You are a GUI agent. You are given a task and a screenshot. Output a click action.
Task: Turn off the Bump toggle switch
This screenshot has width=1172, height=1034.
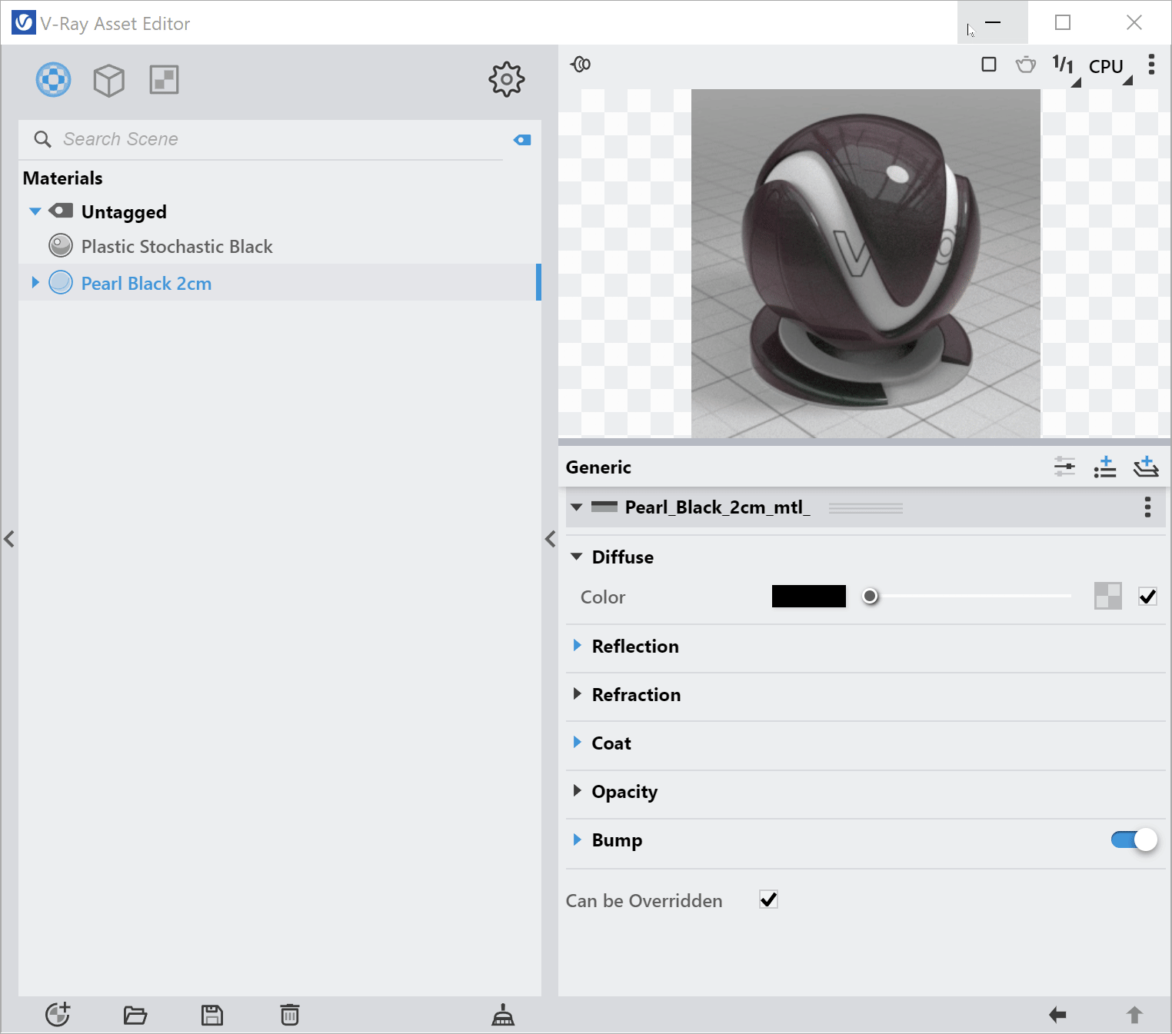(x=1134, y=840)
